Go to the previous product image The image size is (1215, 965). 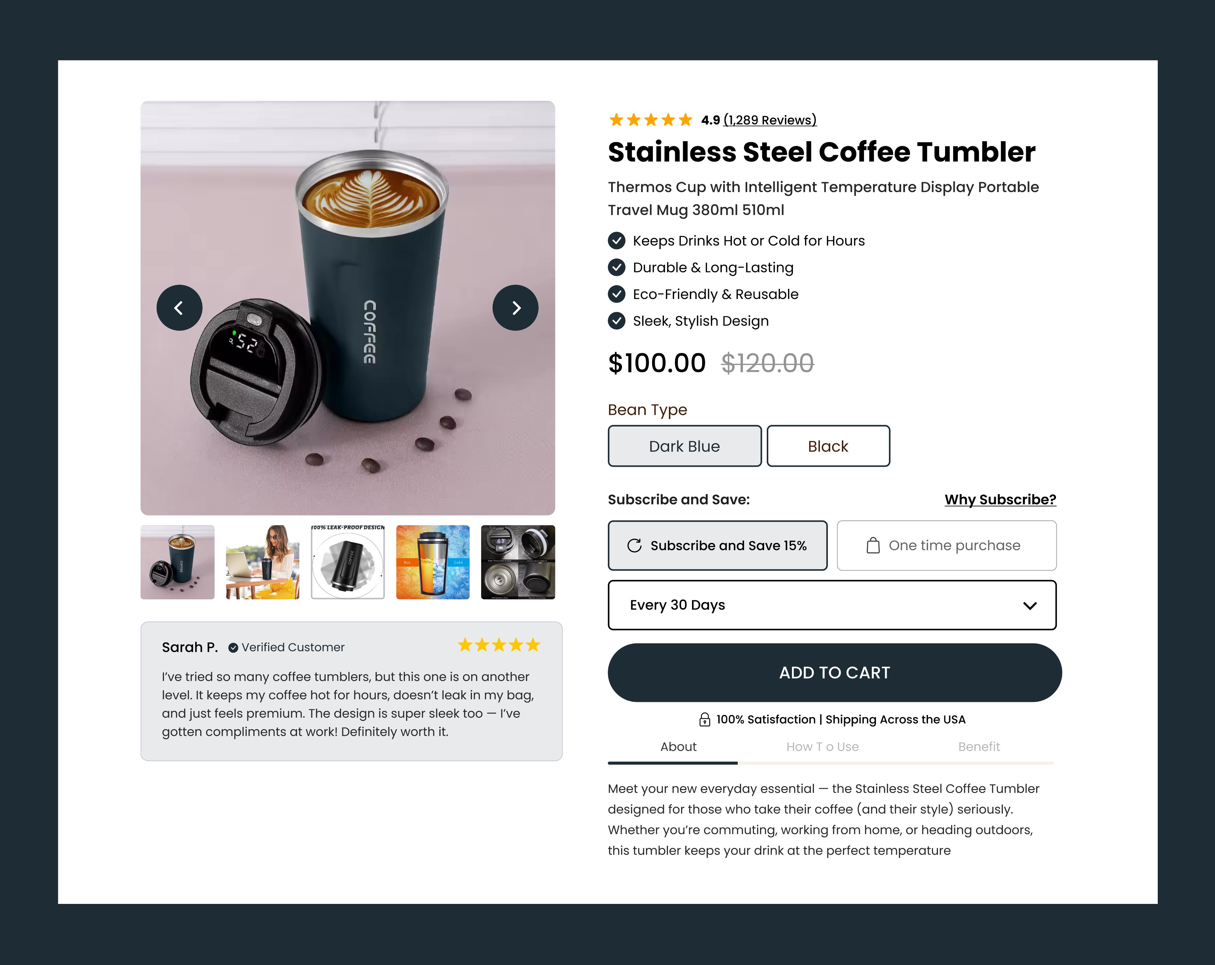pyautogui.click(x=179, y=308)
